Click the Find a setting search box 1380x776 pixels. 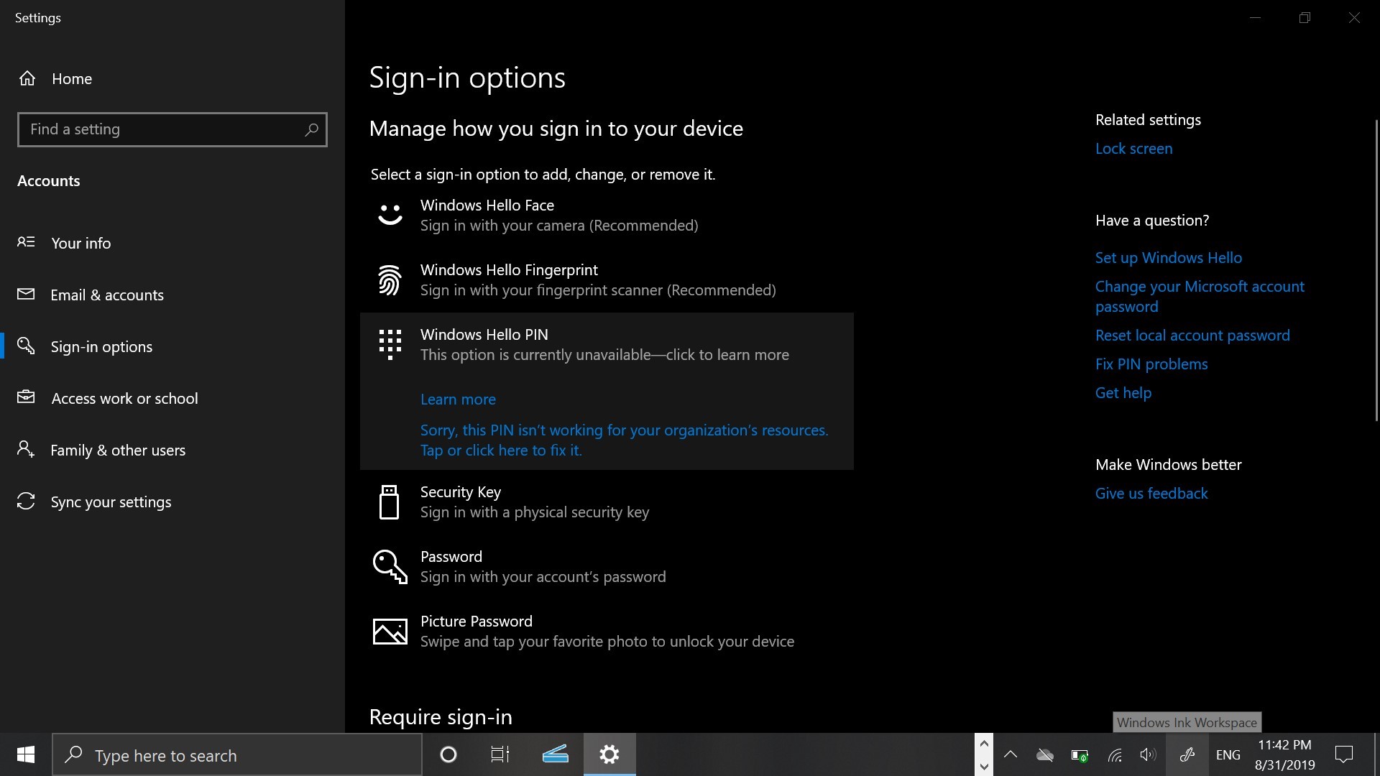click(x=172, y=129)
